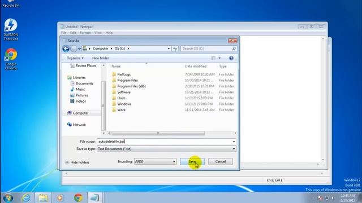
Task: Open the Encoding ANSI dropdown
Action: 155,162
